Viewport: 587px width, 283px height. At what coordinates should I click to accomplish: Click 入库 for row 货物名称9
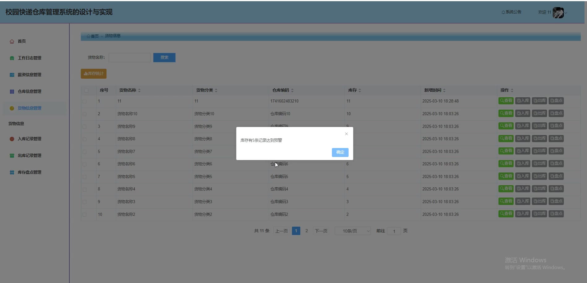coord(523,126)
